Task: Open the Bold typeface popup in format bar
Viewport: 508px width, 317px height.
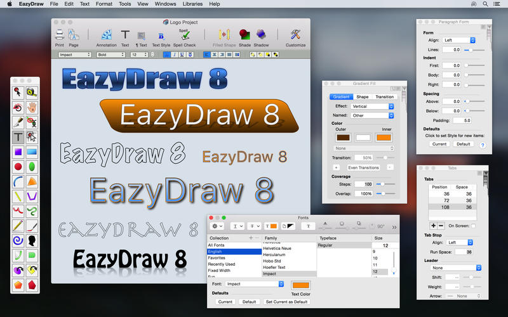Action: pos(110,55)
